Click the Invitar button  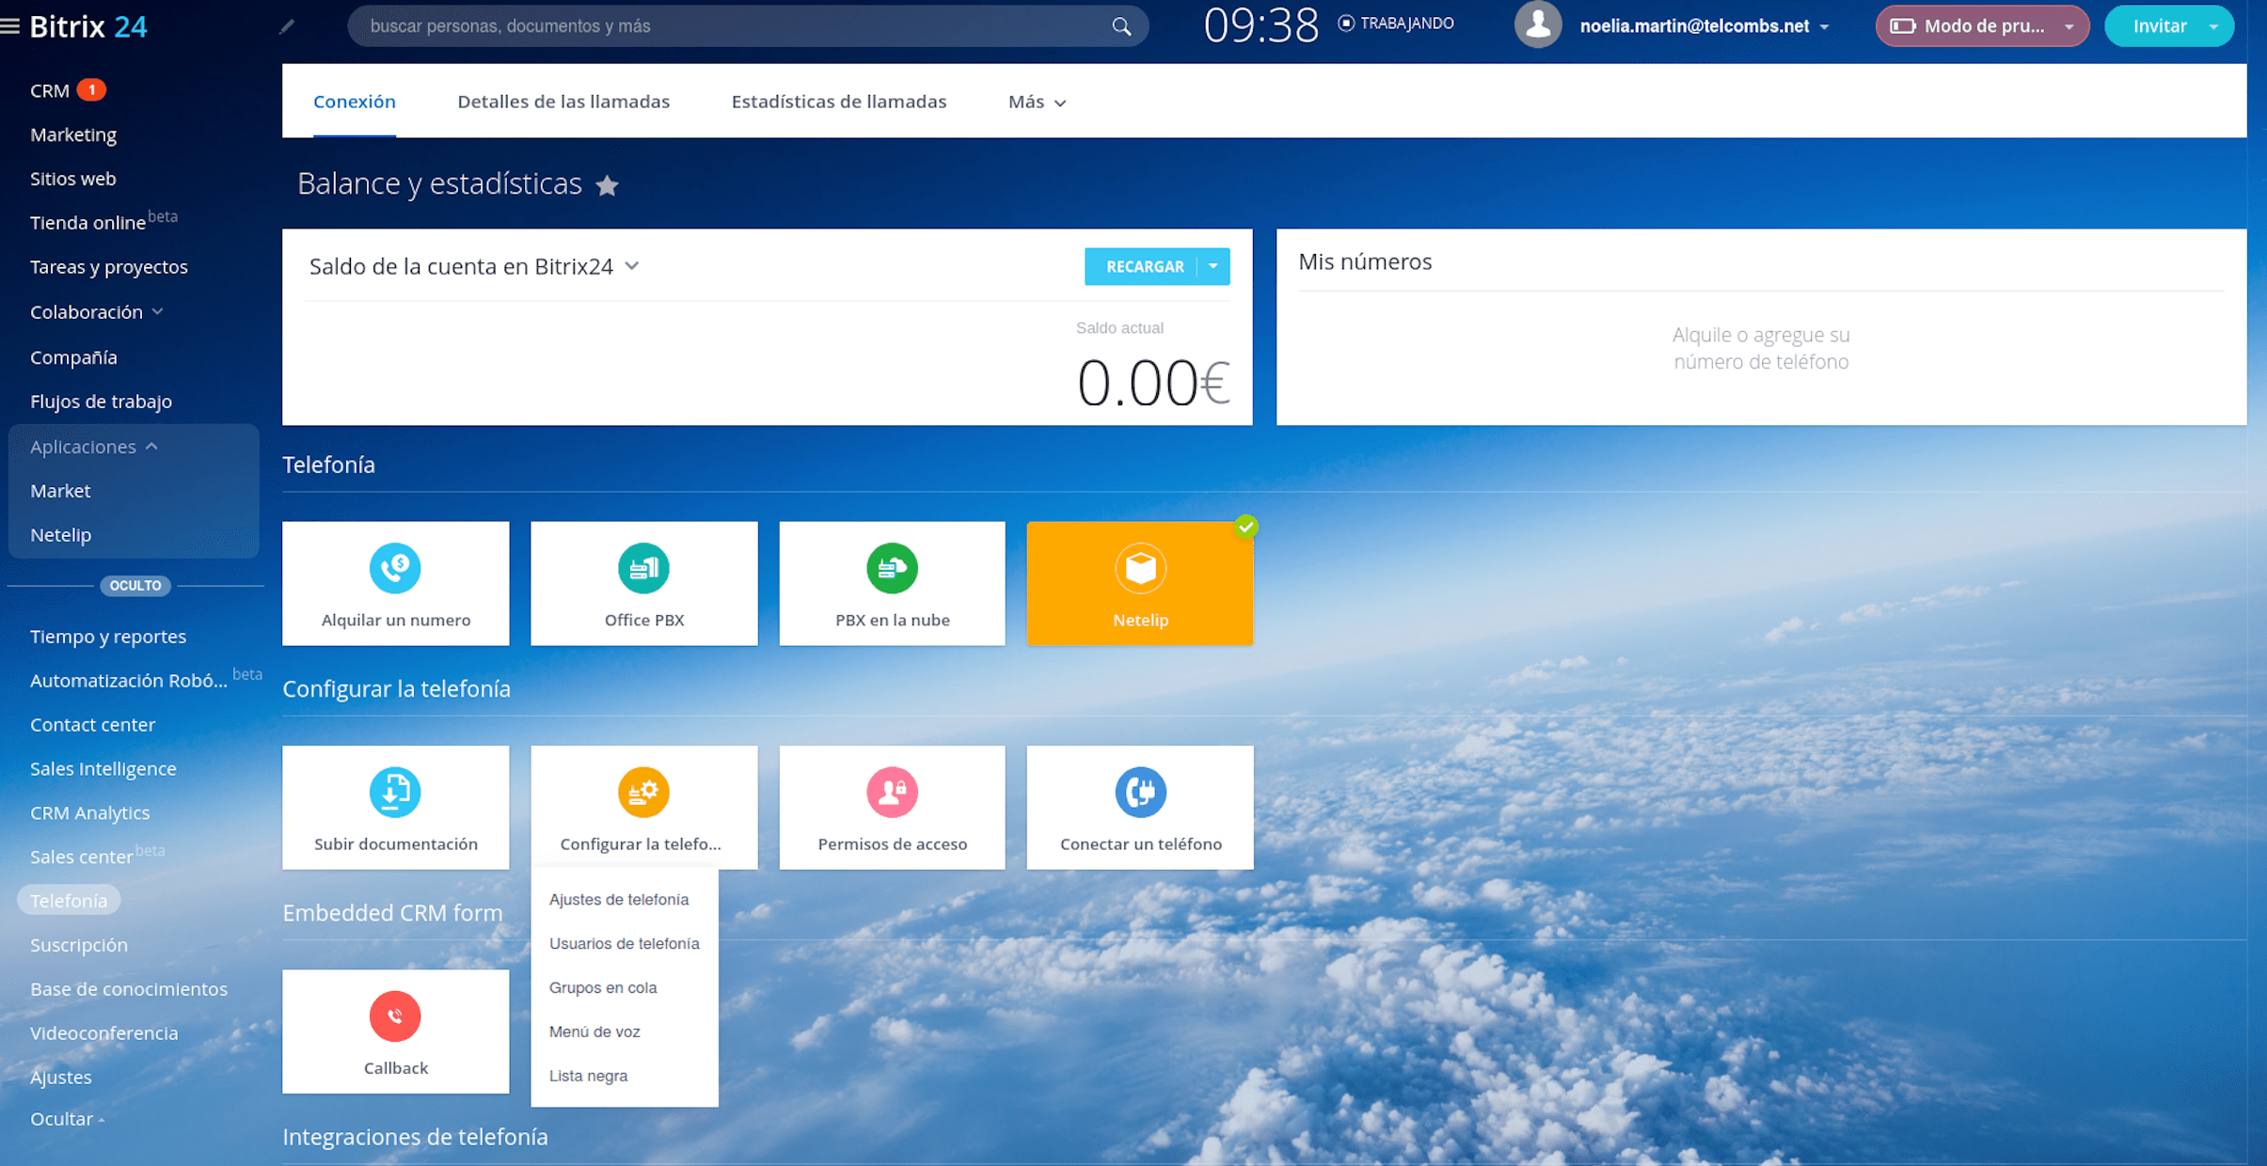(x=2159, y=26)
